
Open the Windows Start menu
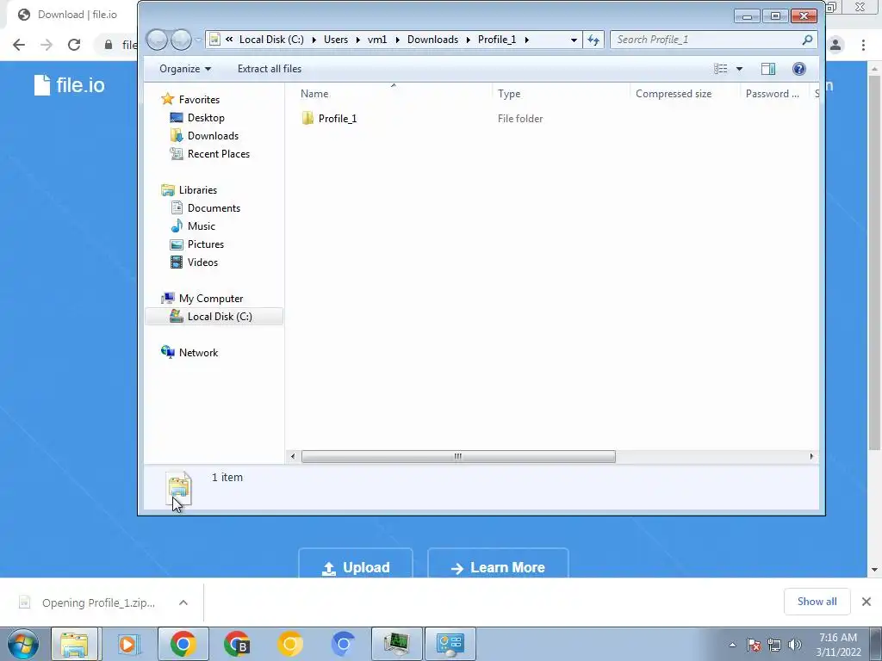pos(23,644)
